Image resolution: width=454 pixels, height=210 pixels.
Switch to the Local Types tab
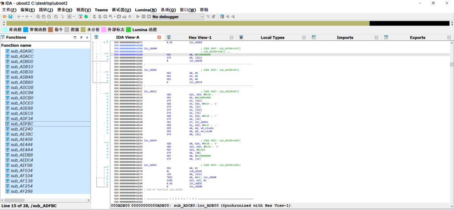click(x=273, y=38)
